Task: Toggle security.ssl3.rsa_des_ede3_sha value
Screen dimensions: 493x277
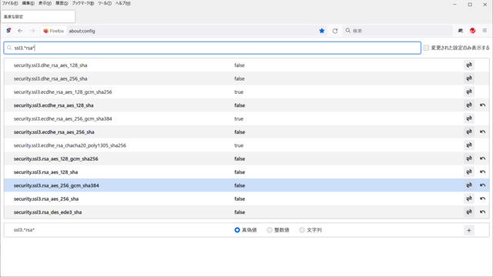Action: click(469, 212)
